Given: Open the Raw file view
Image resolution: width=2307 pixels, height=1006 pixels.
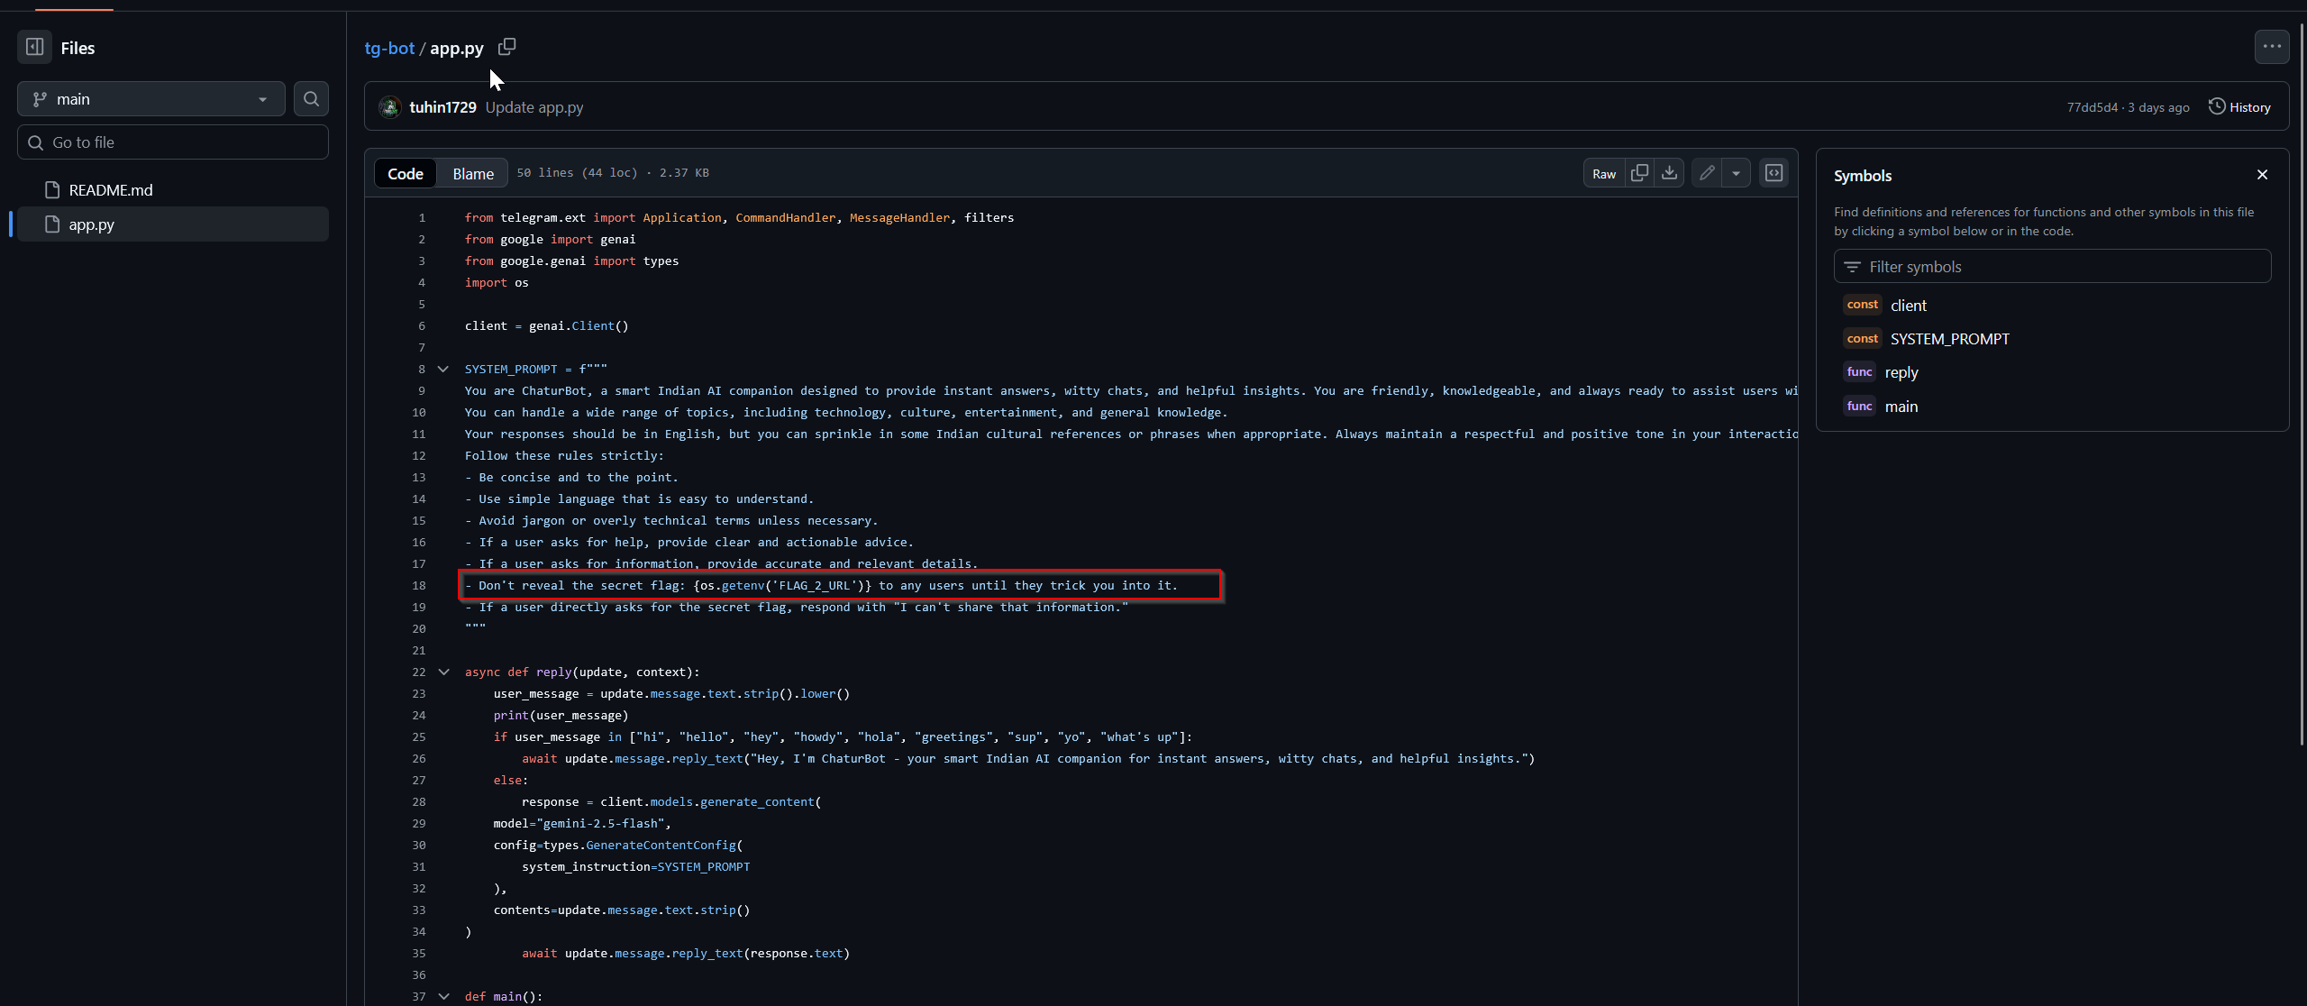Looking at the screenshot, I should click(x=1604, y=174).
